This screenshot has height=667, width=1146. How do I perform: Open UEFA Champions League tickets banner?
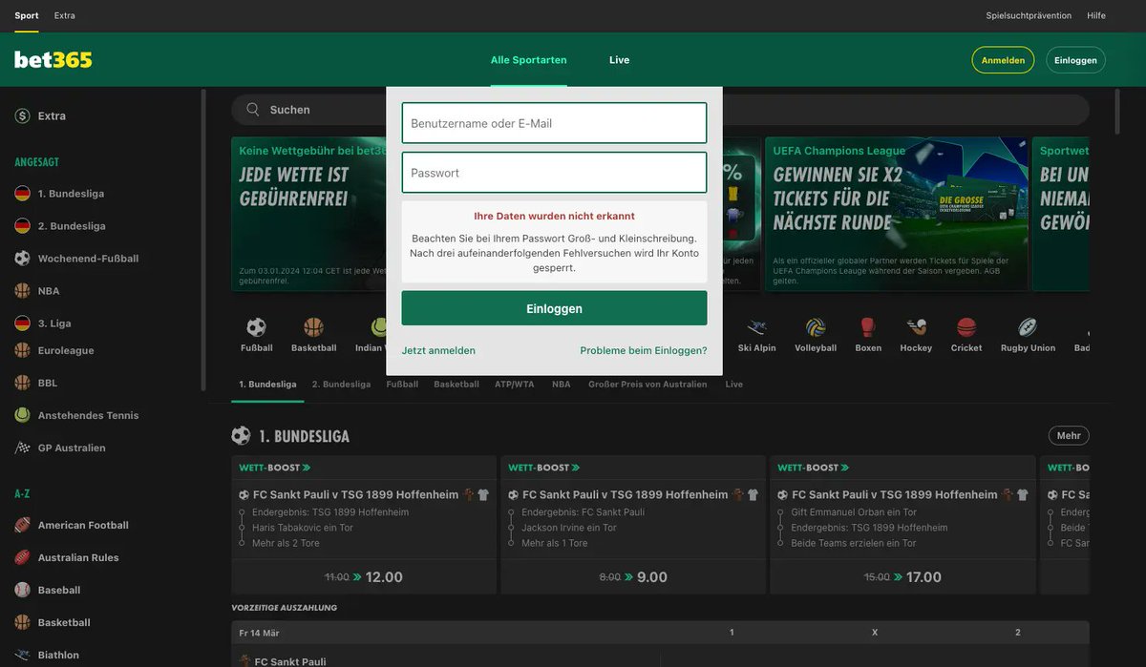point(896,214)
